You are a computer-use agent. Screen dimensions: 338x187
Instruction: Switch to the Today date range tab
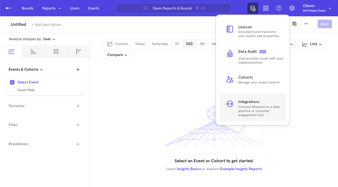(140, 44)
